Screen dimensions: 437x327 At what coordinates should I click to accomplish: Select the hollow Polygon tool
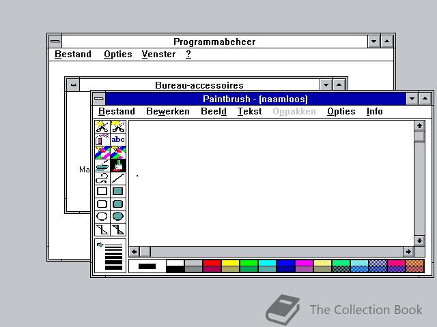pos(102,230)
